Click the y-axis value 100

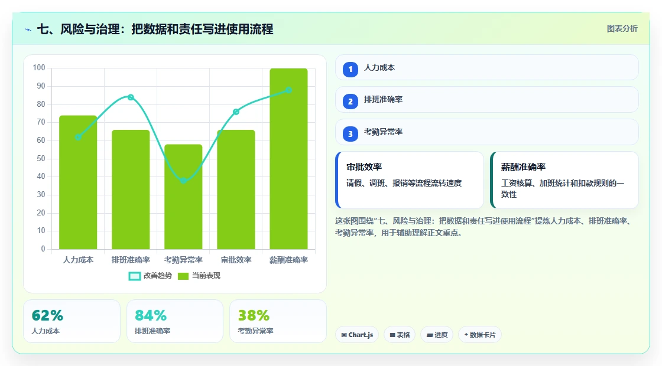[x=39, y=68]
